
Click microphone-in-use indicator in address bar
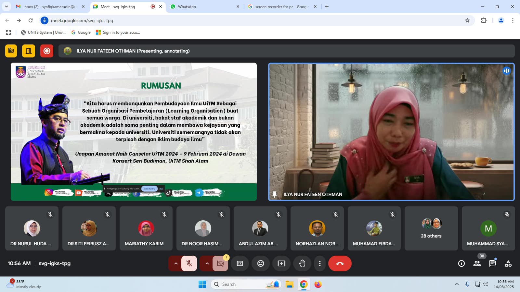click(45, 20)
